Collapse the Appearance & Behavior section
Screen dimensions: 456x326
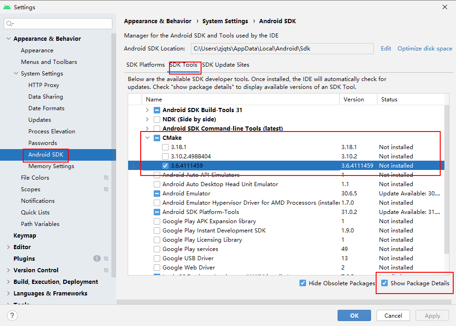(8, 38)
